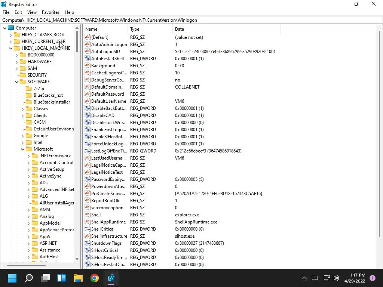The width and height of the screenshot is (383, 287).
Task: Expand the HARDWARE key
Action: 16,62
